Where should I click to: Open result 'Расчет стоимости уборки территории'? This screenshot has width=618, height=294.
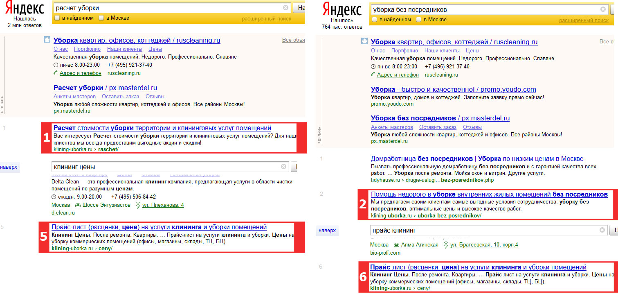click(162, 128)
